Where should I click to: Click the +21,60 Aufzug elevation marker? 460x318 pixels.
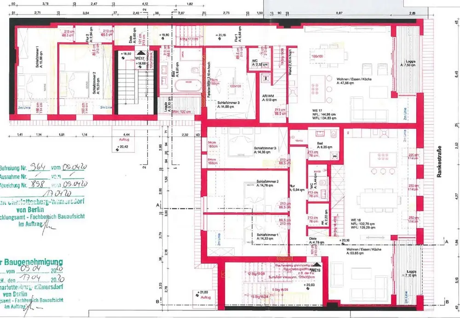click(202, 294)
